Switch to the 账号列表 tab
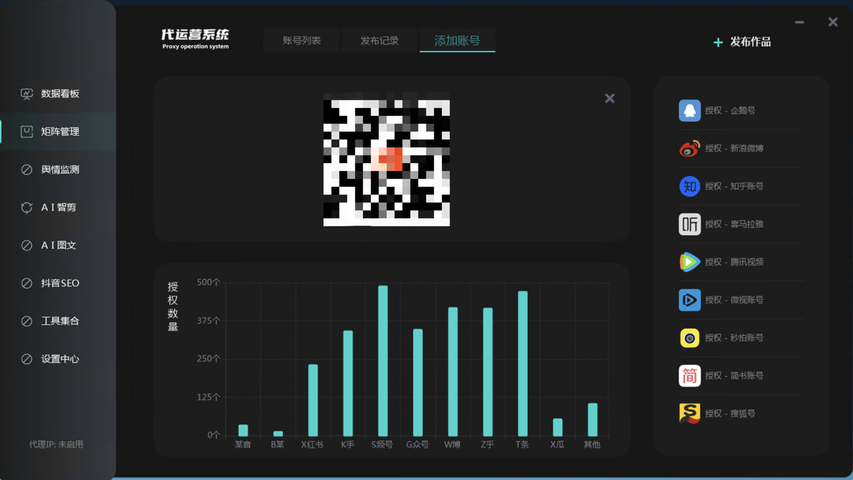This screenshot has width=853, height=480. [x=302, y=41]
